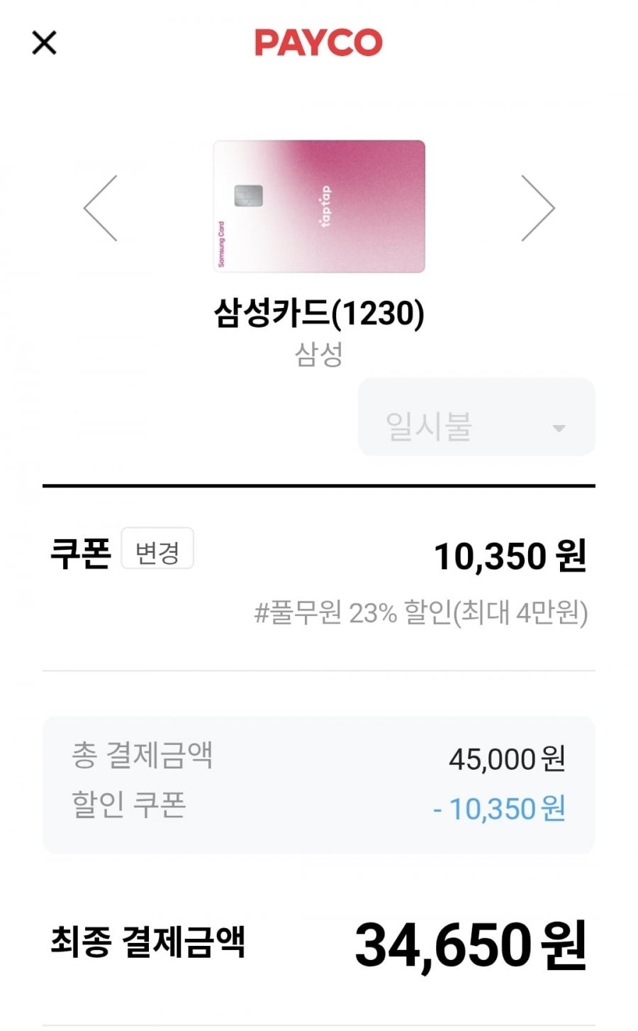
Task: Tap the blue -10,350원 discount value
Action: [499, 809]
